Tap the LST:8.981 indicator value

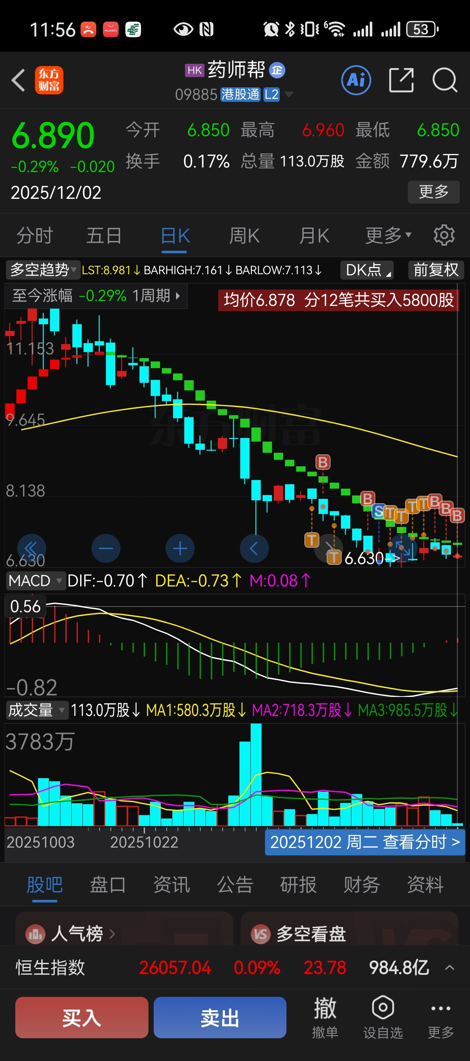coord(111,270)
